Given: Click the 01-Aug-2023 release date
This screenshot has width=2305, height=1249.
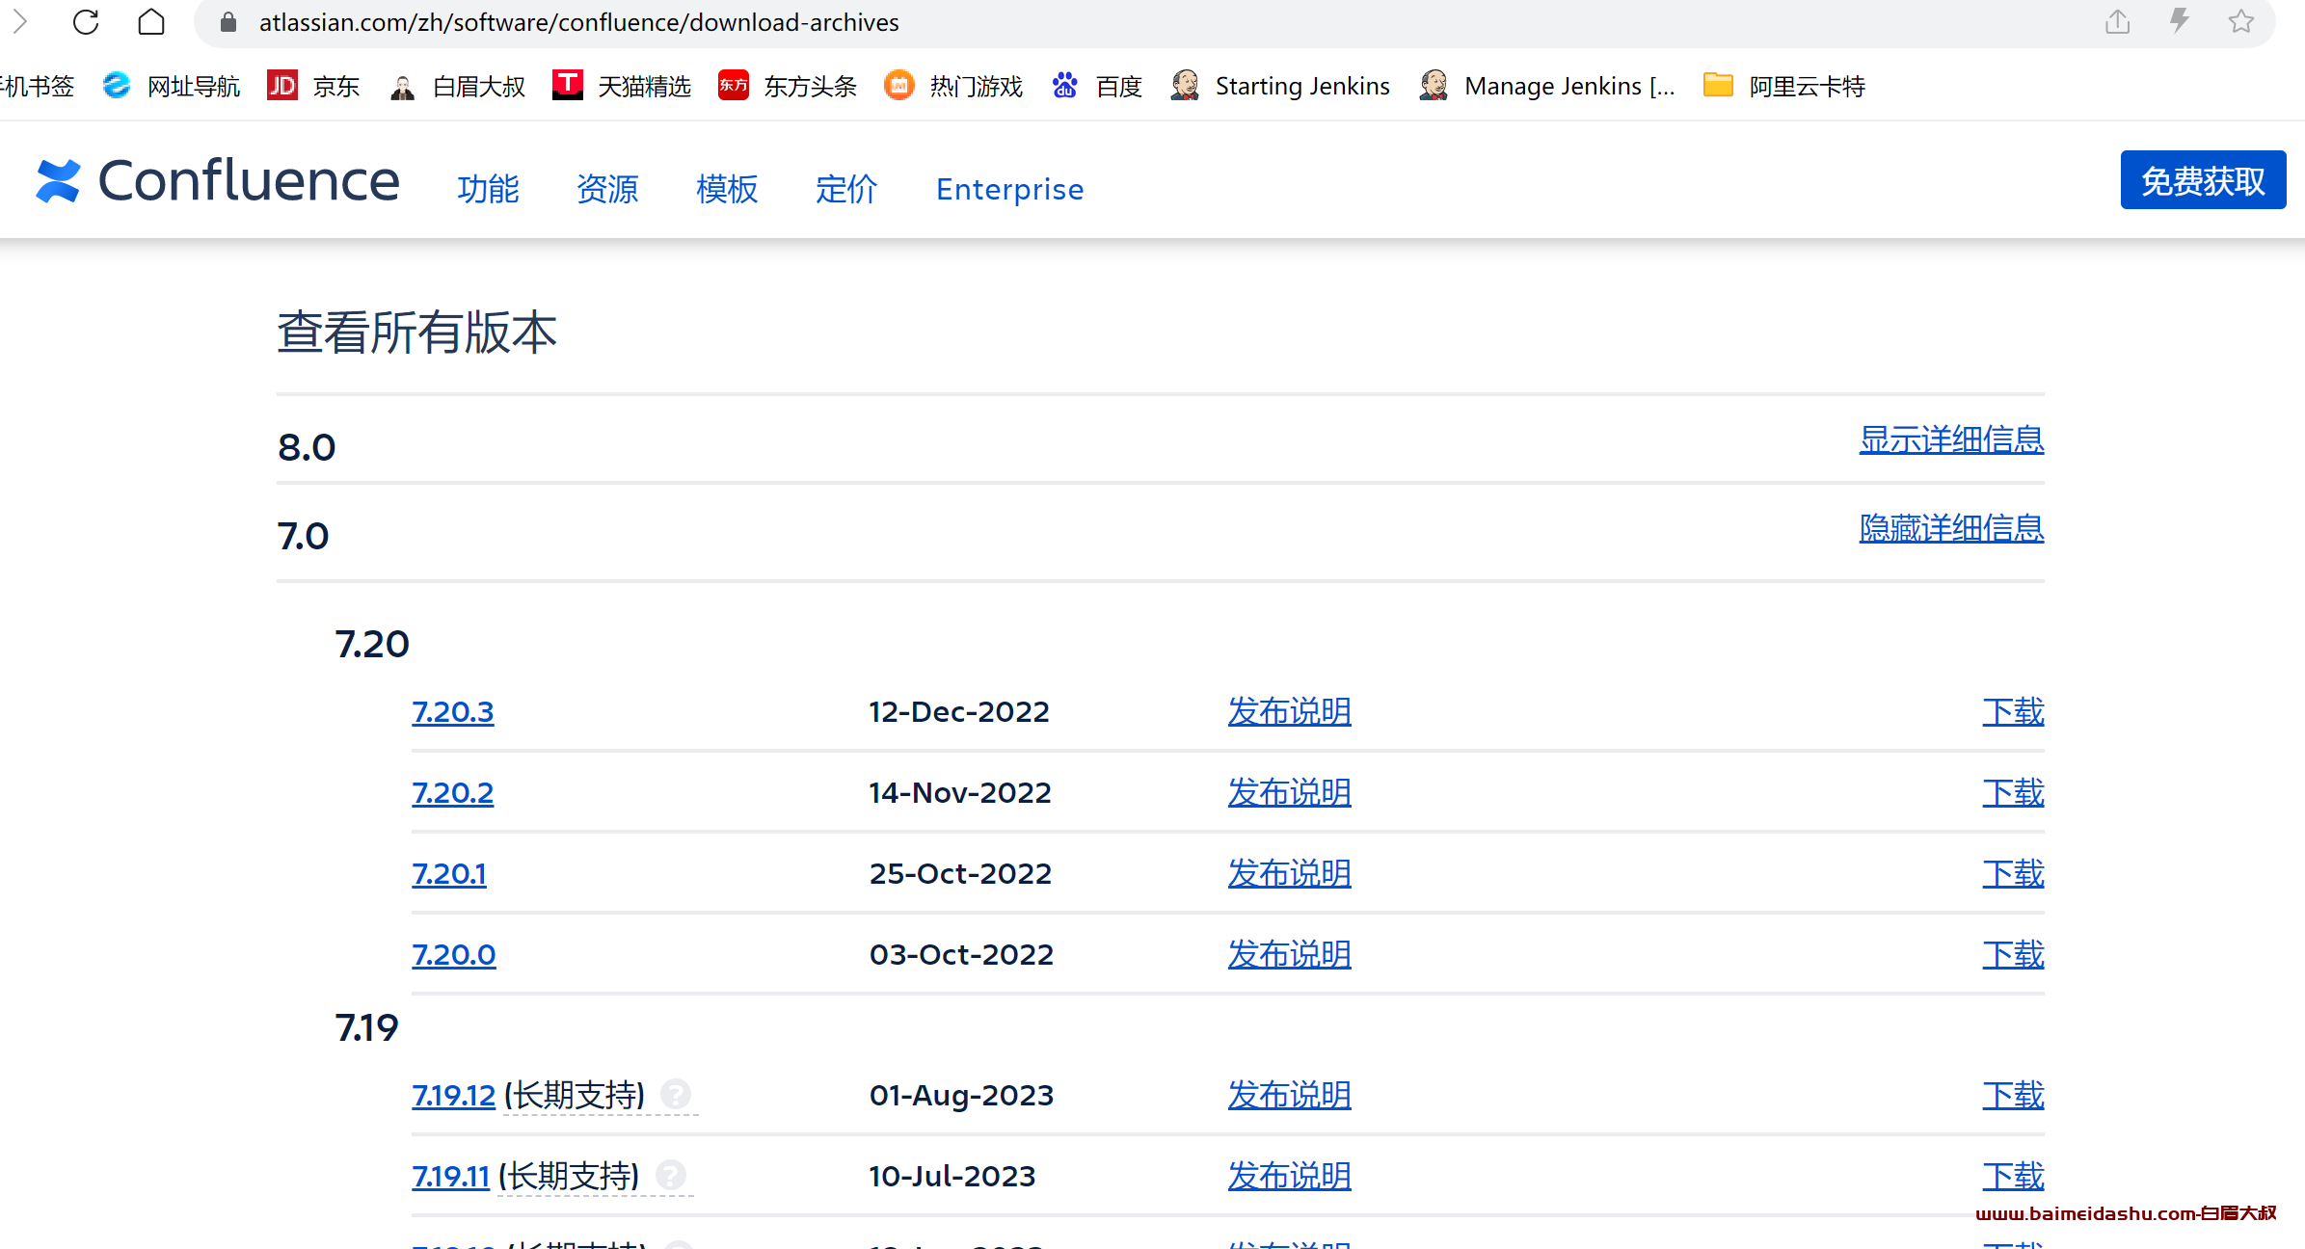Looking at the screenshot, I should pyautogui.click(x=961, y=1095).
